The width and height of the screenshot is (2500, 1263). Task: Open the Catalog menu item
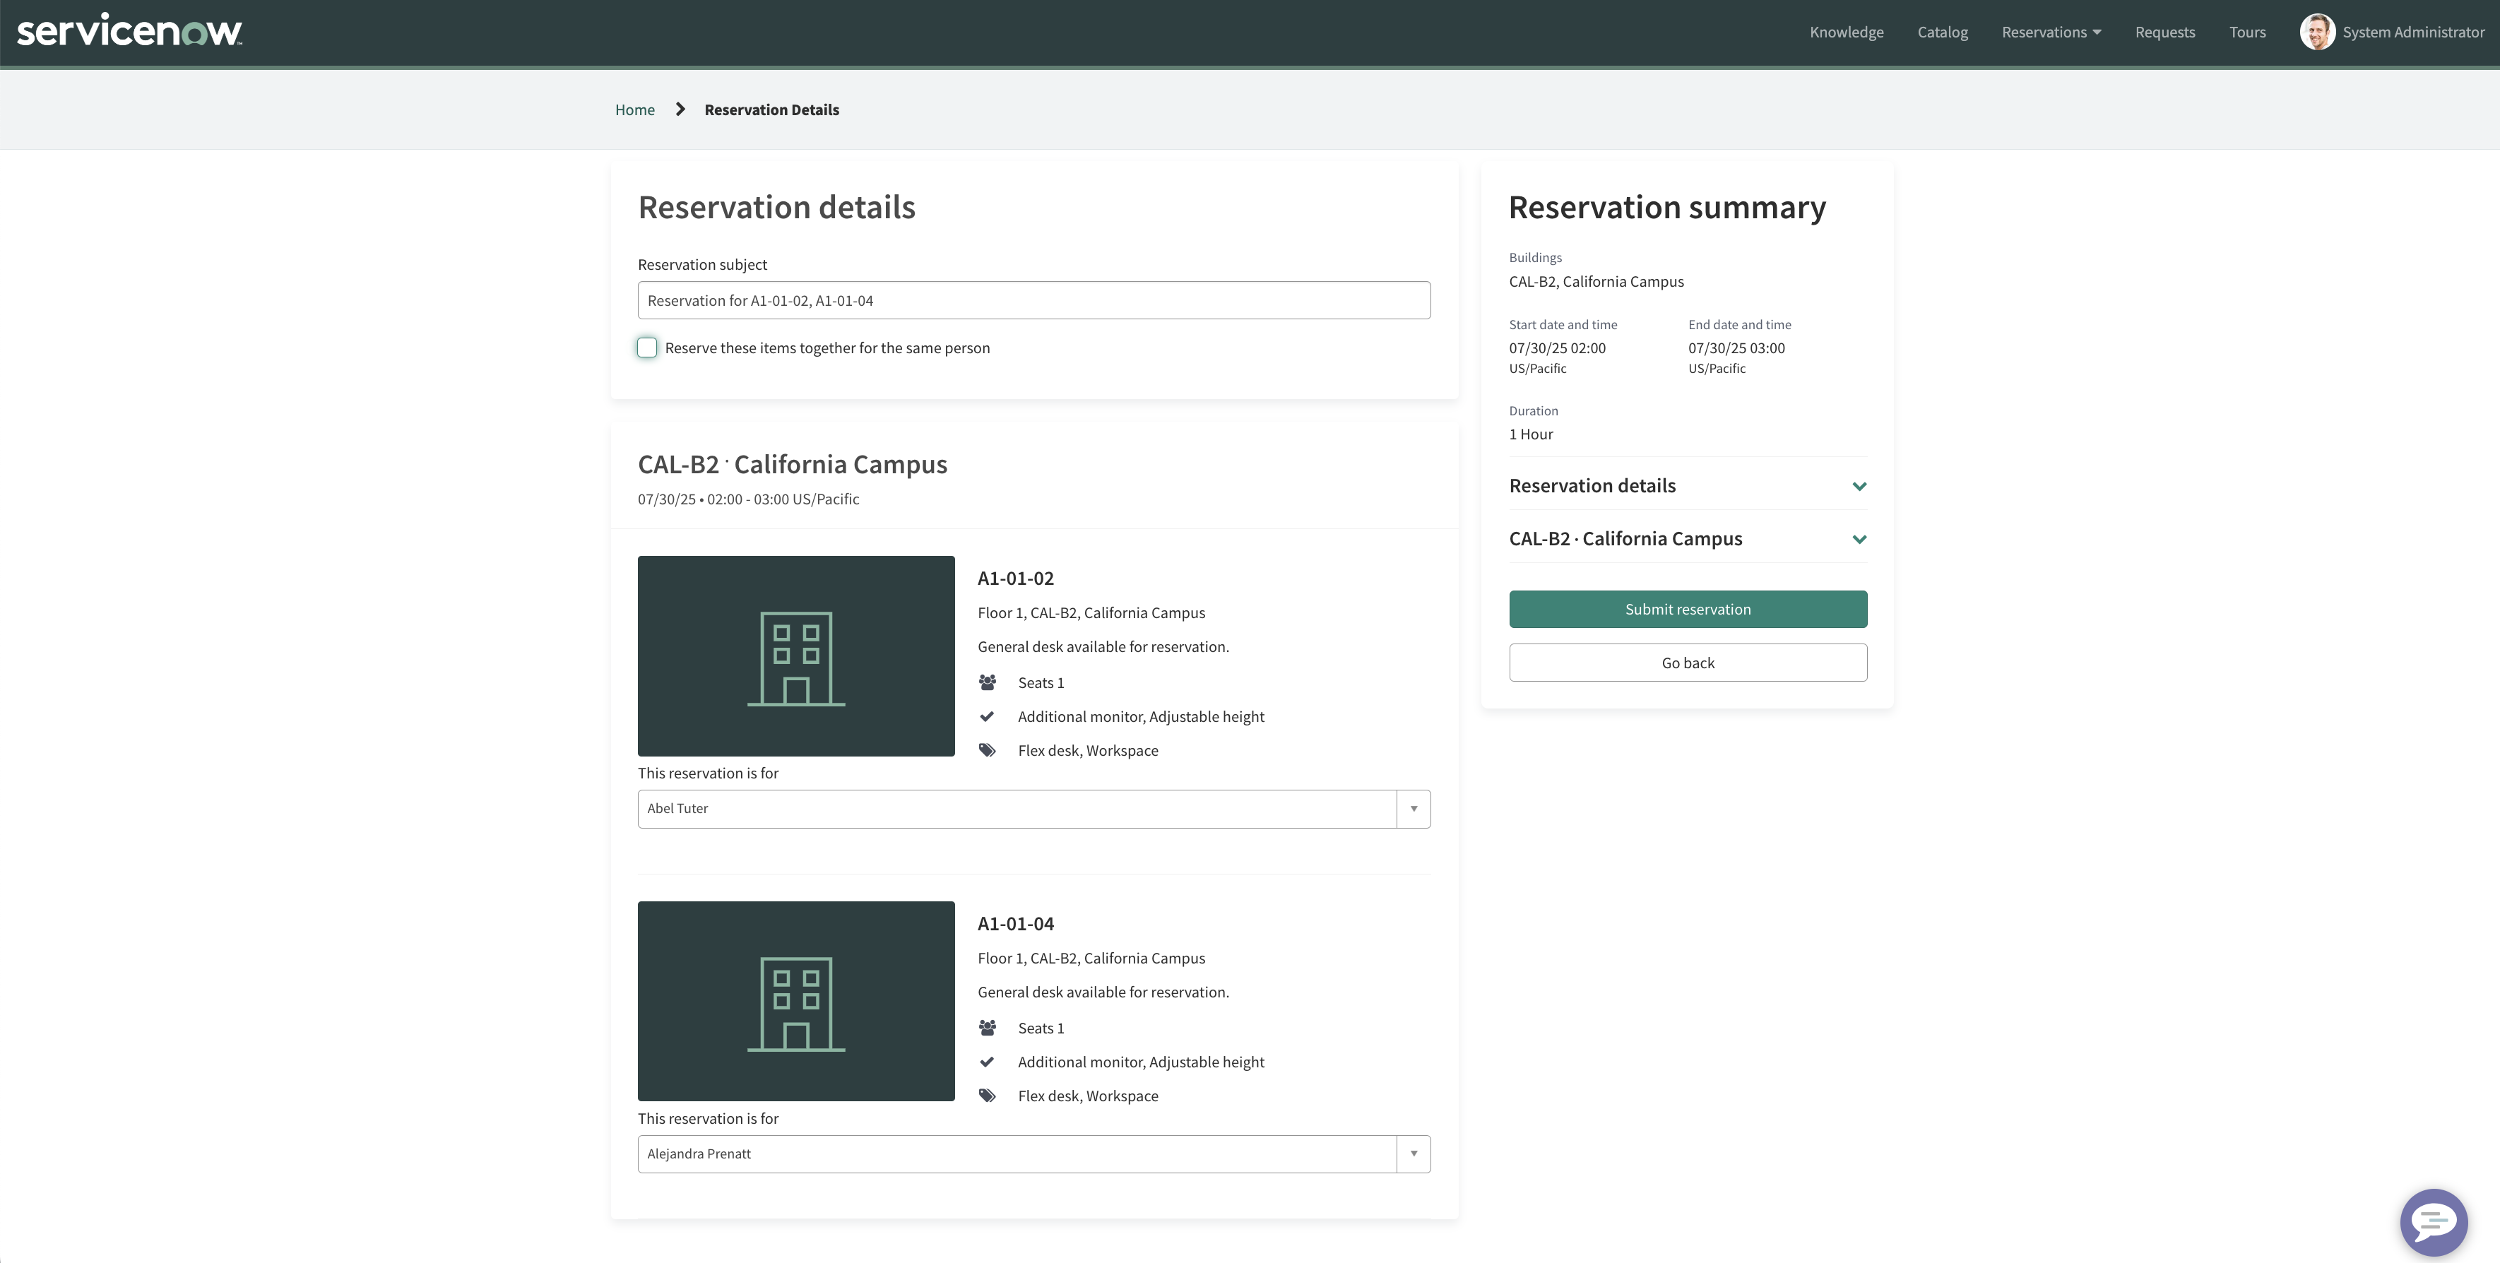[1942, 32]
